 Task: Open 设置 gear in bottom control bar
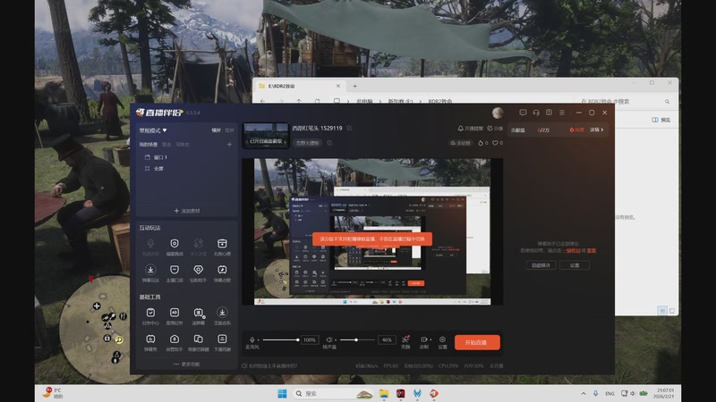[442, 342]
